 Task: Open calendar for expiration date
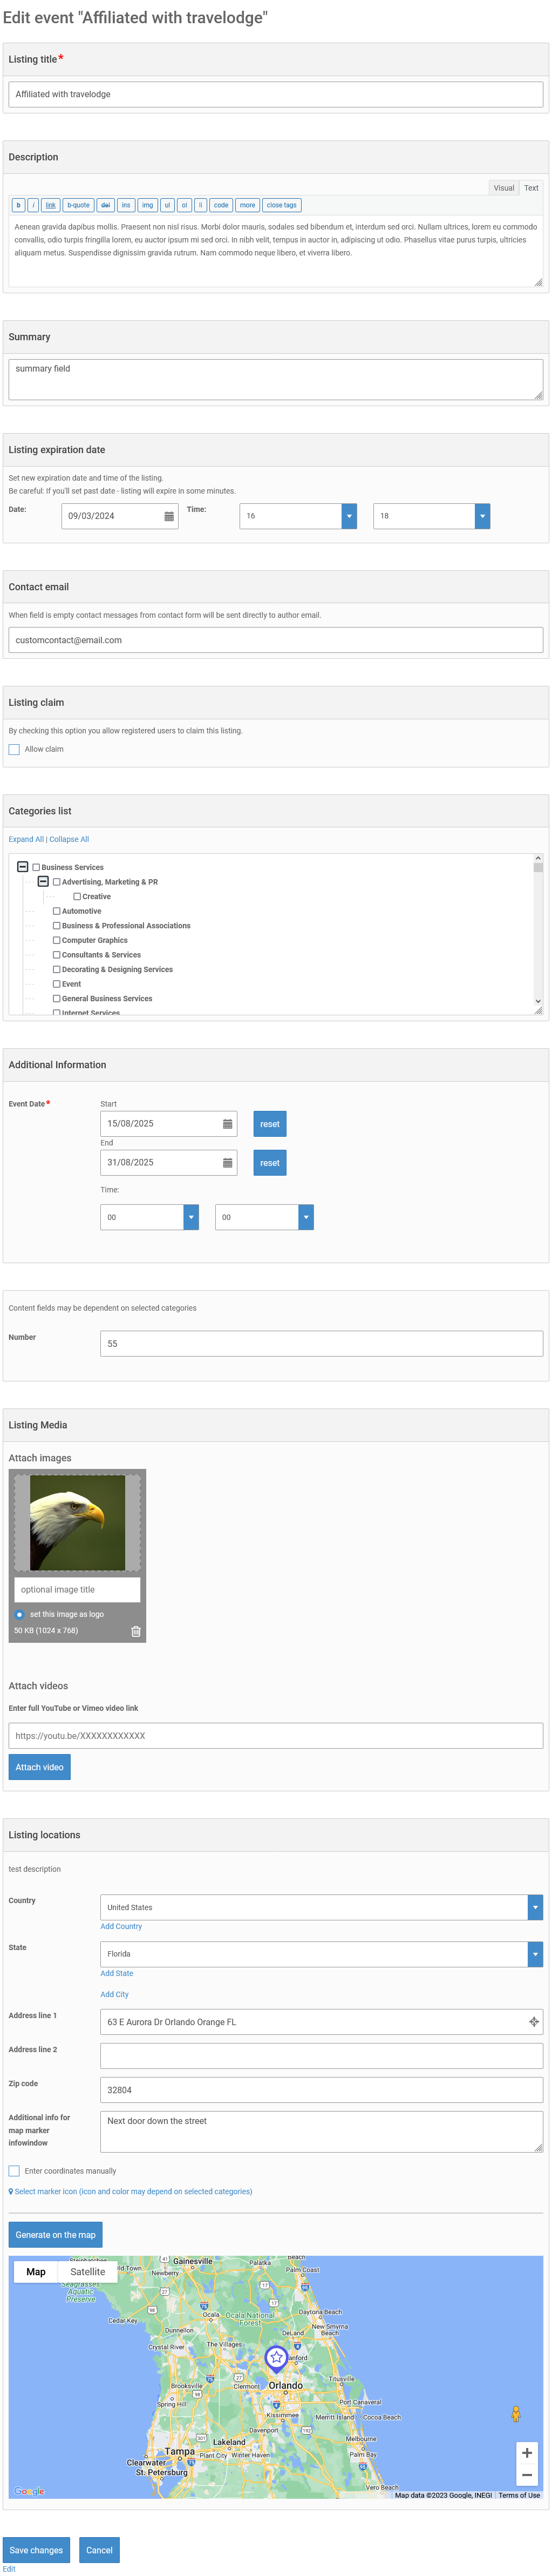point(169,516)
